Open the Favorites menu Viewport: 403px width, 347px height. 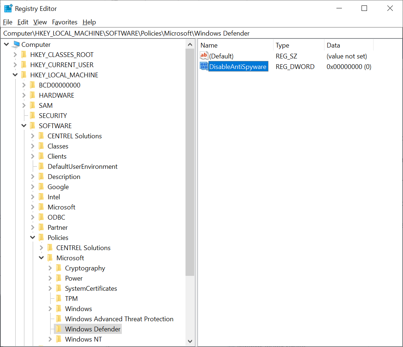65,22
